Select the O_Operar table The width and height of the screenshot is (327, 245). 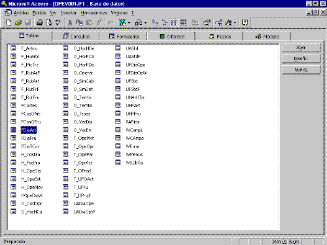point(83,73)
